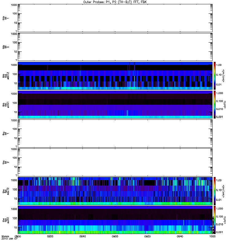The width and height of the screenshot is (230, 245).
Task: Click the <|mV/m|> unit label of thc edc12 color bar
Action: pyautogui.click(x=224, y=191)
